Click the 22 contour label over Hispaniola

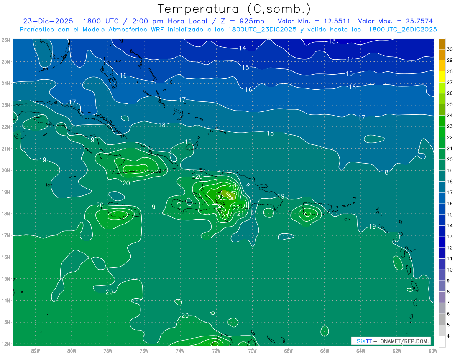[x=236, y=208]
